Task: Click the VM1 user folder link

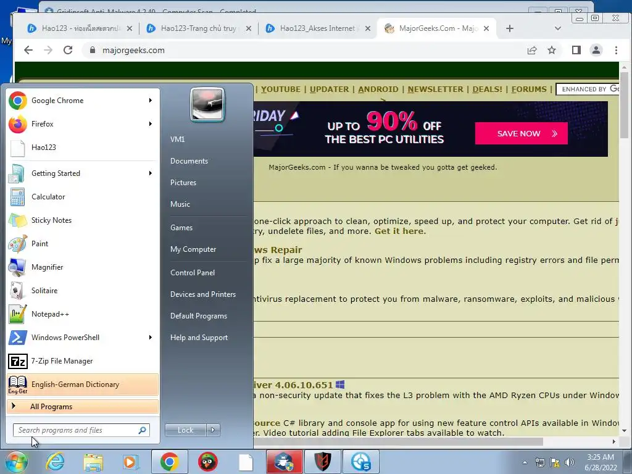Action: point(177,139)
